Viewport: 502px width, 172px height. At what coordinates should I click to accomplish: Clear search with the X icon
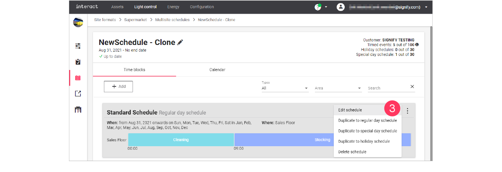click(412, 86)
